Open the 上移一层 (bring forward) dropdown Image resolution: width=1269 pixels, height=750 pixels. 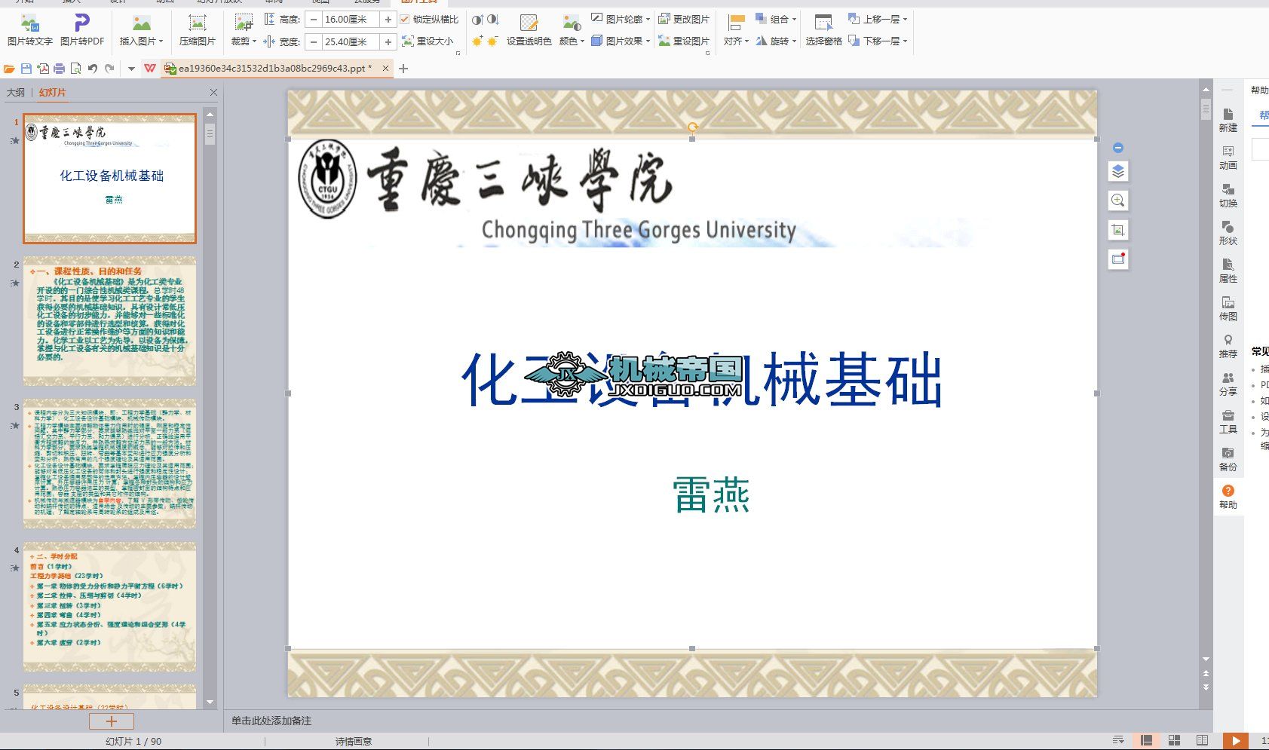pos(878,19)
